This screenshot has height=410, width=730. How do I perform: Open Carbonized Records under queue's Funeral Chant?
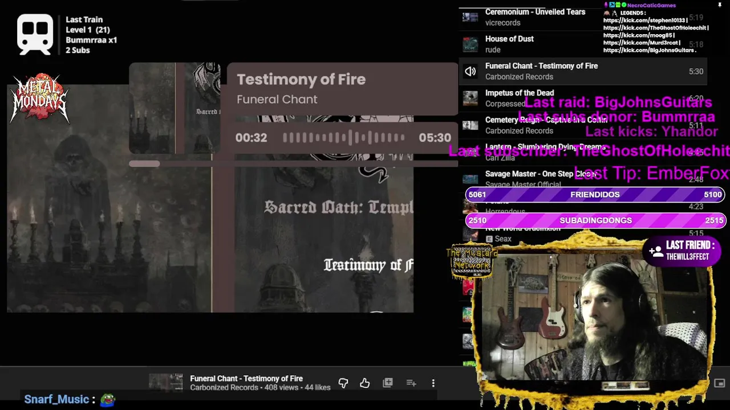pos(519,77)
